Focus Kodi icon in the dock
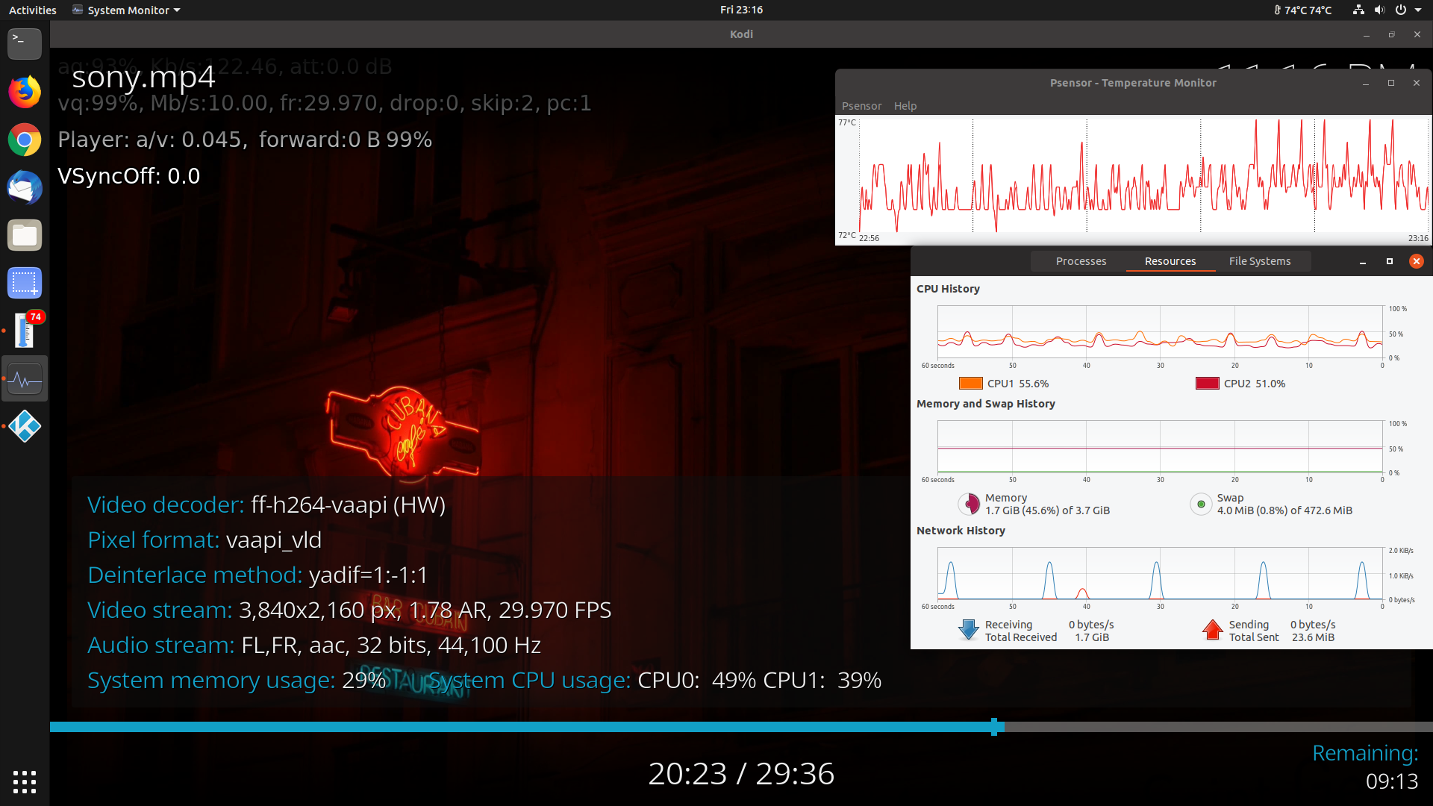 click(x=25, y=426)
